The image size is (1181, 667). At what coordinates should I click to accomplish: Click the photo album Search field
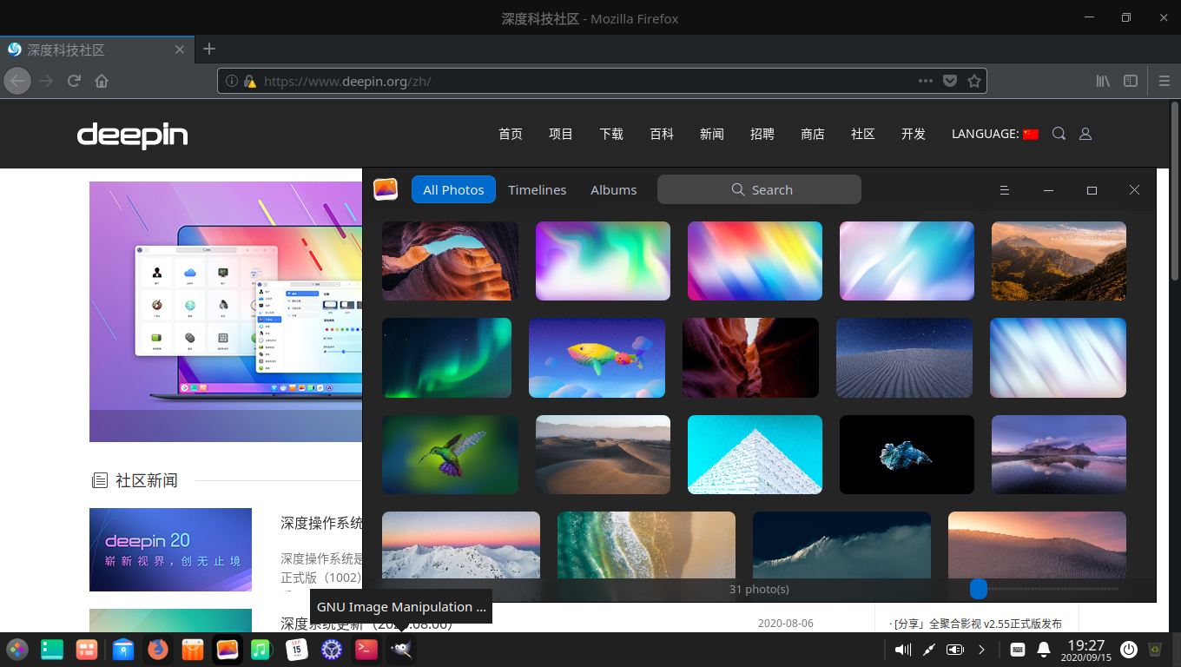point(759,189)
